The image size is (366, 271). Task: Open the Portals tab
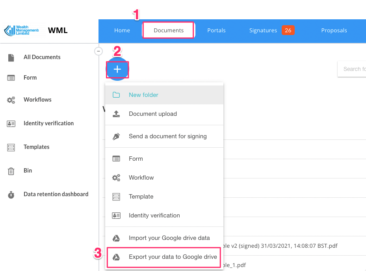coord(216,30)
